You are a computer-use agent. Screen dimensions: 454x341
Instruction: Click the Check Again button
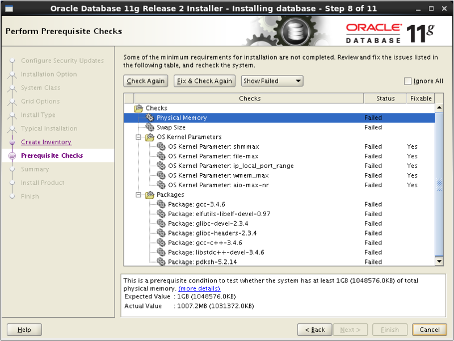[x=146, y=81]
